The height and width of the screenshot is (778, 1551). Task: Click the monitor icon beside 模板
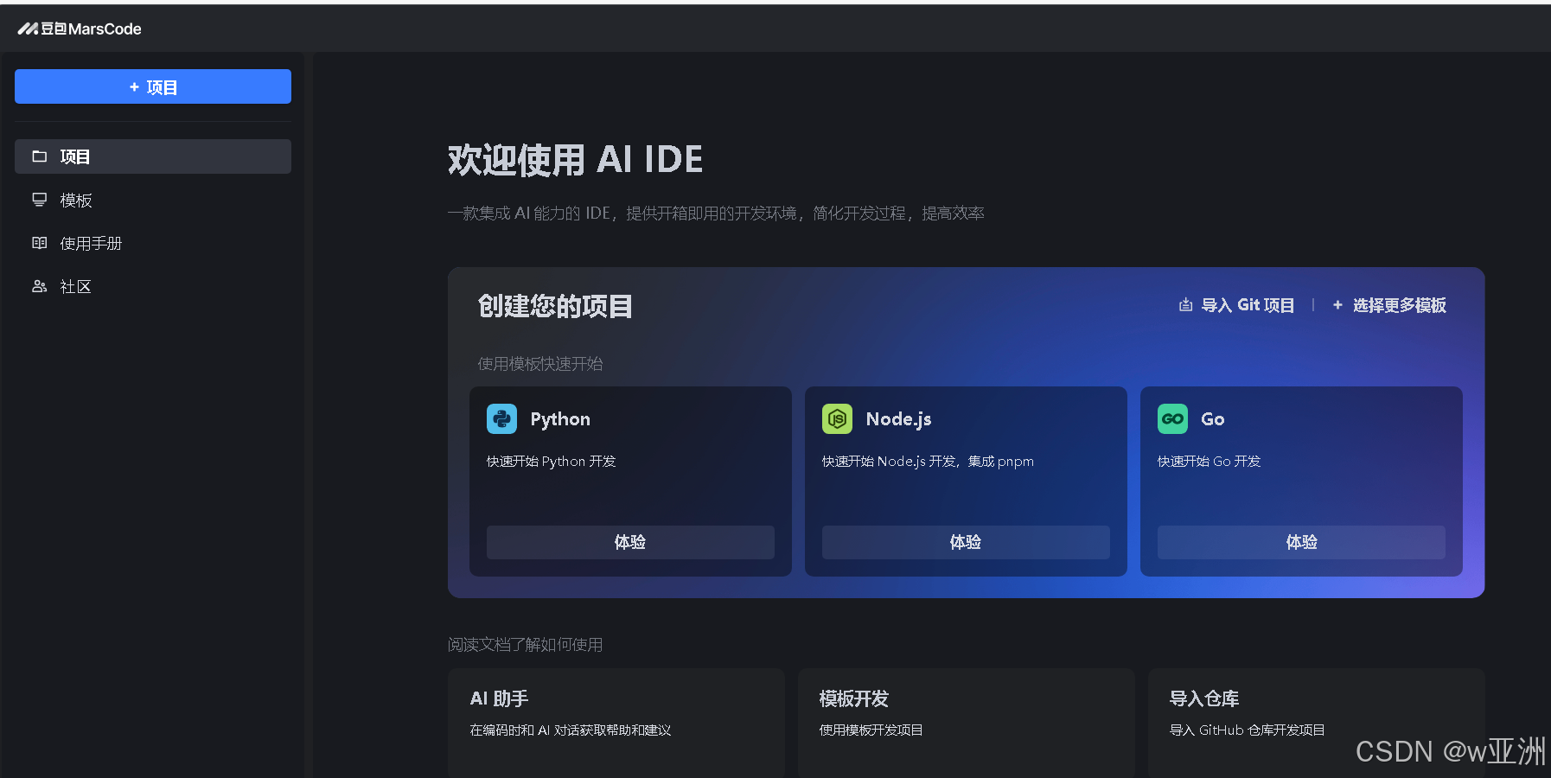[x=40, y=200]
